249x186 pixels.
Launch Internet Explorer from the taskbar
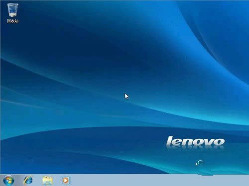28,180
